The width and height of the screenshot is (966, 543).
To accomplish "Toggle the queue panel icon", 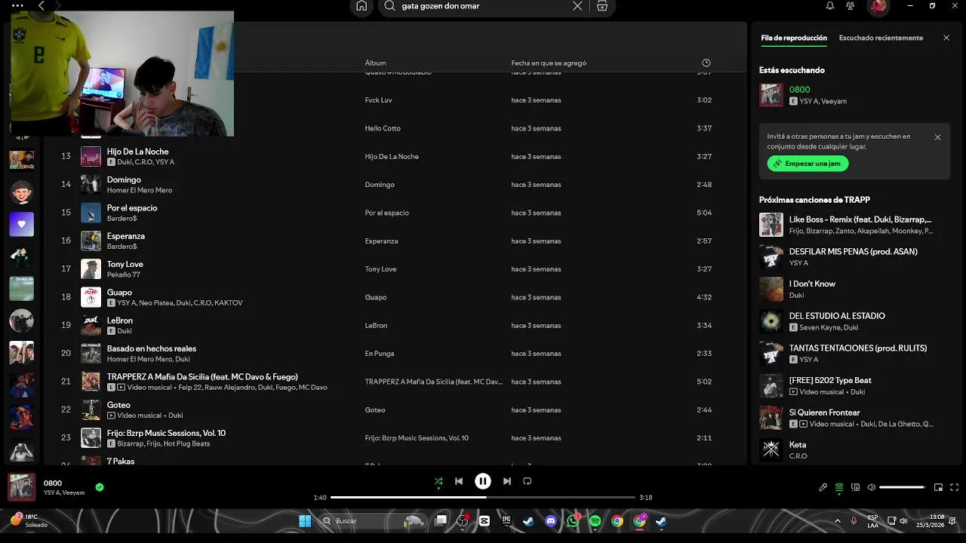I will pos(839,487).
